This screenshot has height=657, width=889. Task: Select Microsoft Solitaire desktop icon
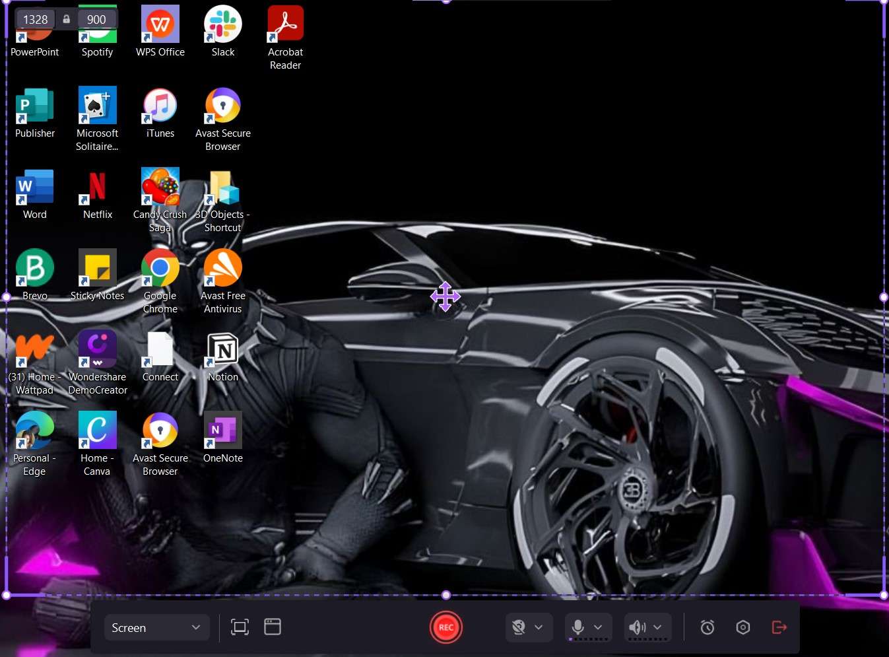pos(97,120)
